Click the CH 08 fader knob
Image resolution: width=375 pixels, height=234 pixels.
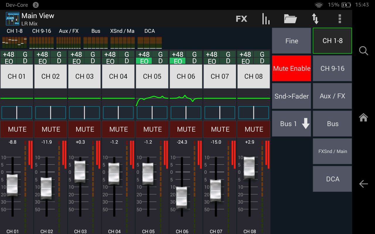pyautogui.click(x=249, y=167)
